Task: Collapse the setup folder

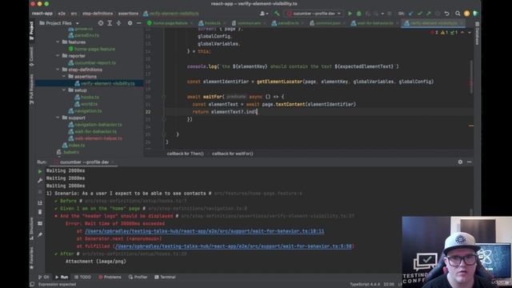Action: click(x=64, y=90)
